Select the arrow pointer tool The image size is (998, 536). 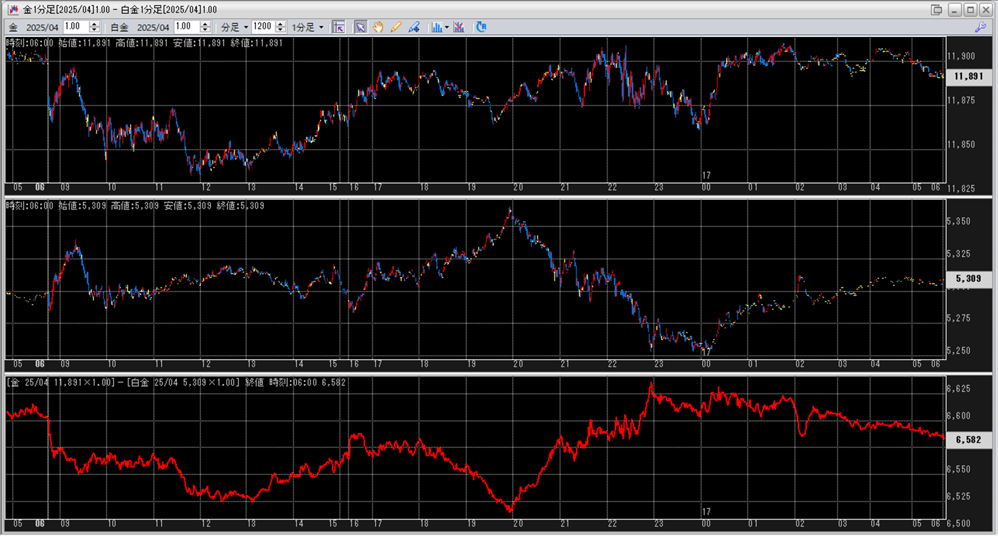(361, 27)
